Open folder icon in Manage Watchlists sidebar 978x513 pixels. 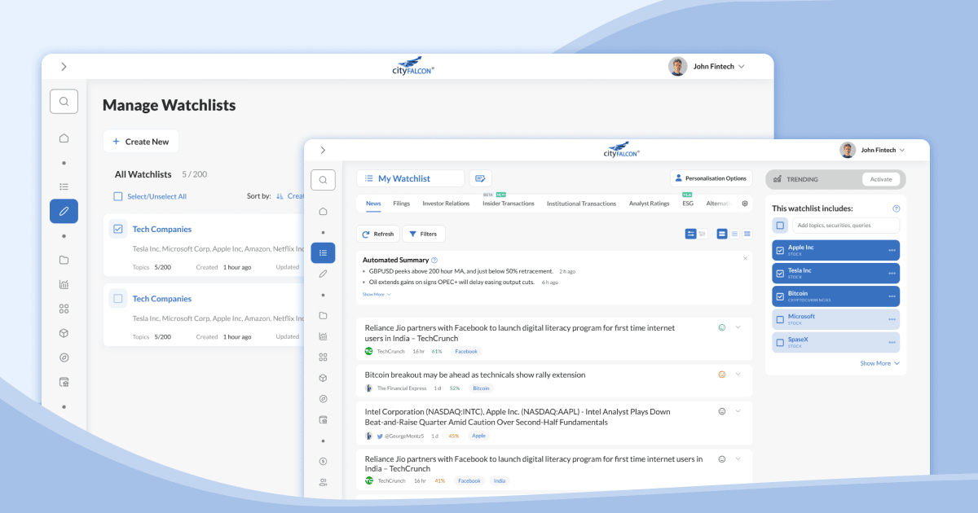tap(64, 261)
